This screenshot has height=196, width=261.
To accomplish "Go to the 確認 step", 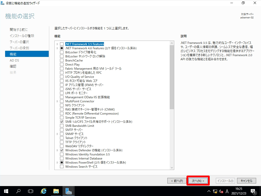I will [x=13, y=66].
